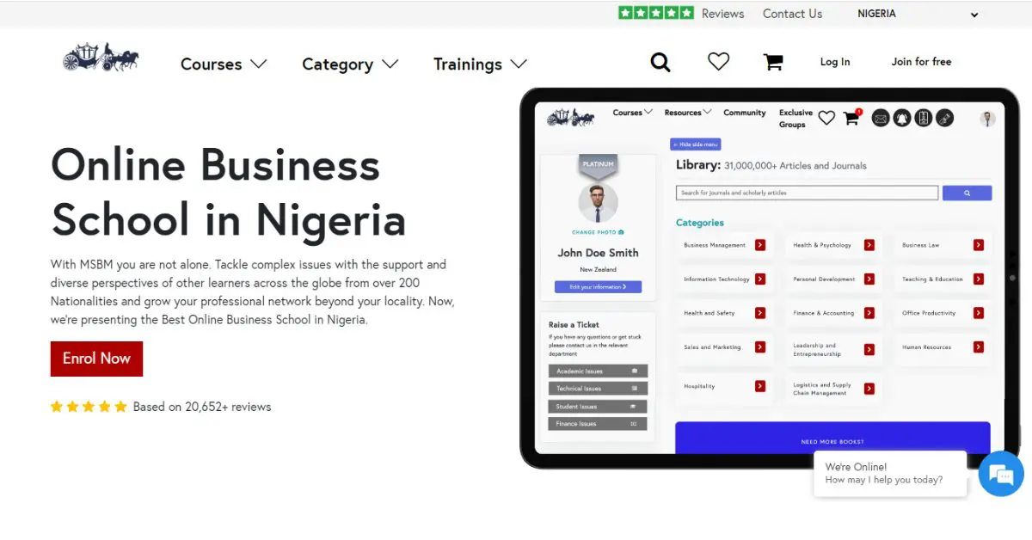Image resolution: width=1032 pixels, height=540 pixels.
Task: Expand the Trainings dropdown menu
Action: point(480,64)
